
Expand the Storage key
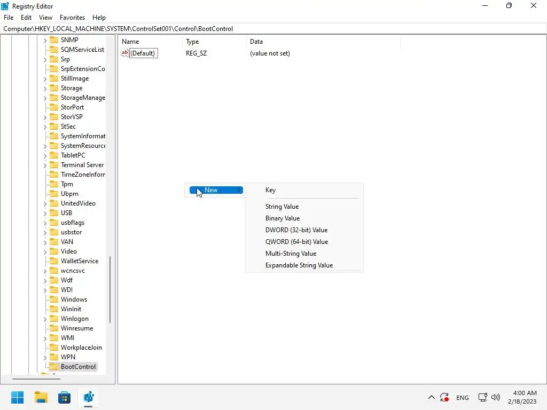pos(45,89)
